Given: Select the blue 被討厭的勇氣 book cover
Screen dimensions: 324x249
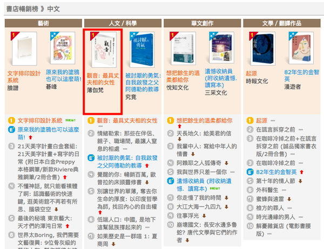Looking at the screenshot, I should tap(143, 50).
